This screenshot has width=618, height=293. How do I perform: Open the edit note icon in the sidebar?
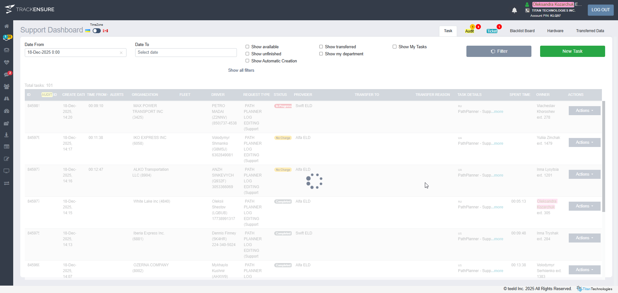pos(6,159)
